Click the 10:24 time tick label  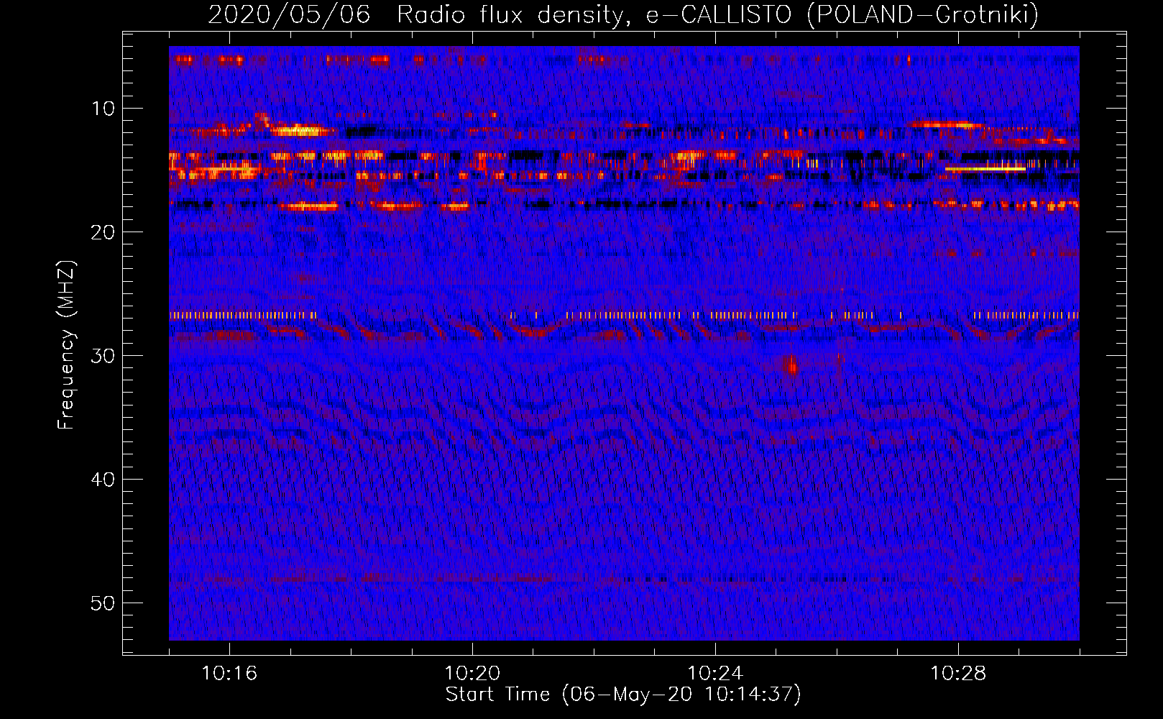point(715,674)
